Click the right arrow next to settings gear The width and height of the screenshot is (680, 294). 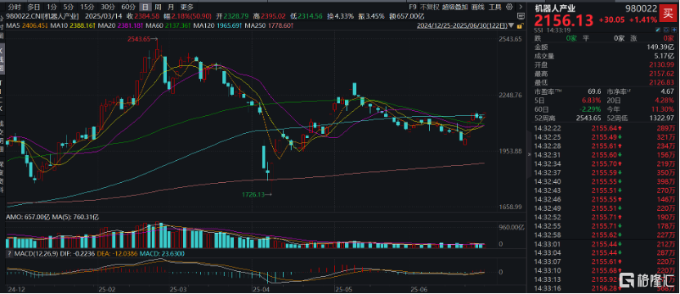[x=521, y=7]
